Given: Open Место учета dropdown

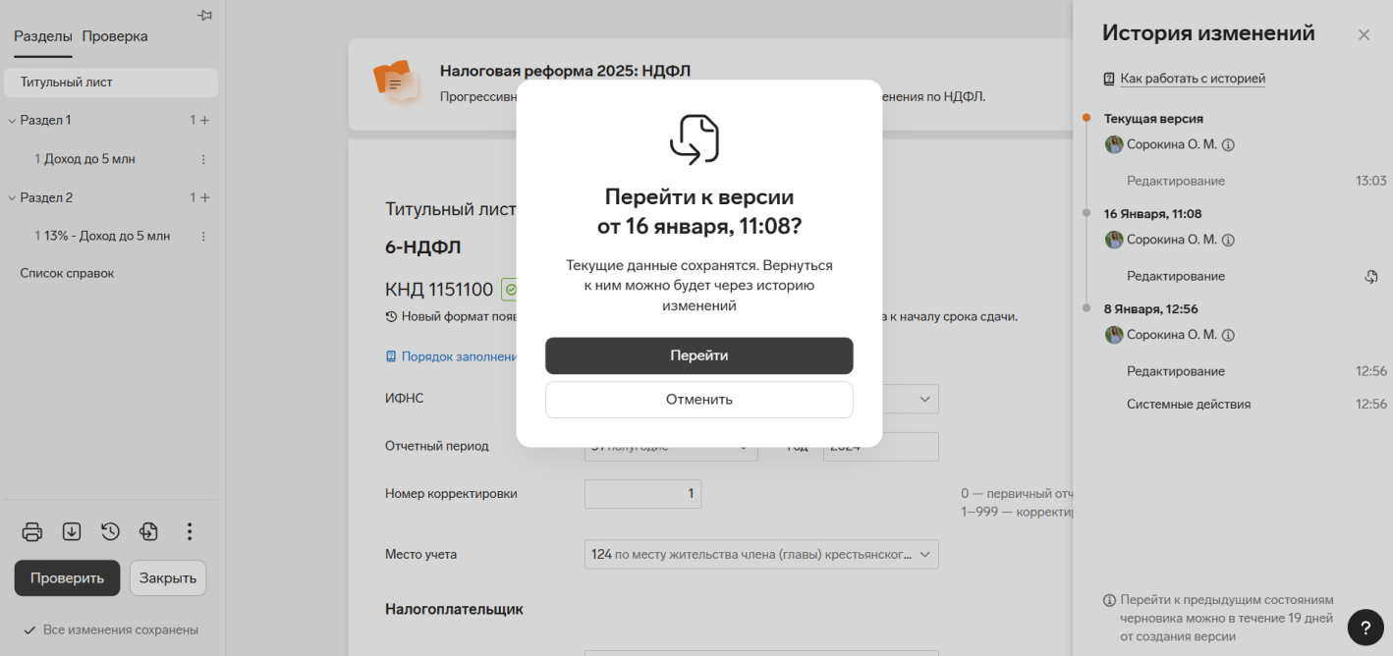Looking at the screenshot, I should [761, 554].
